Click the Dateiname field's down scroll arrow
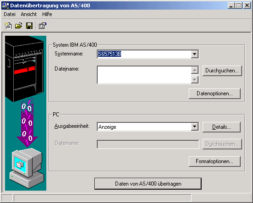This screenshot has height=203, width=253. [195, 80]
